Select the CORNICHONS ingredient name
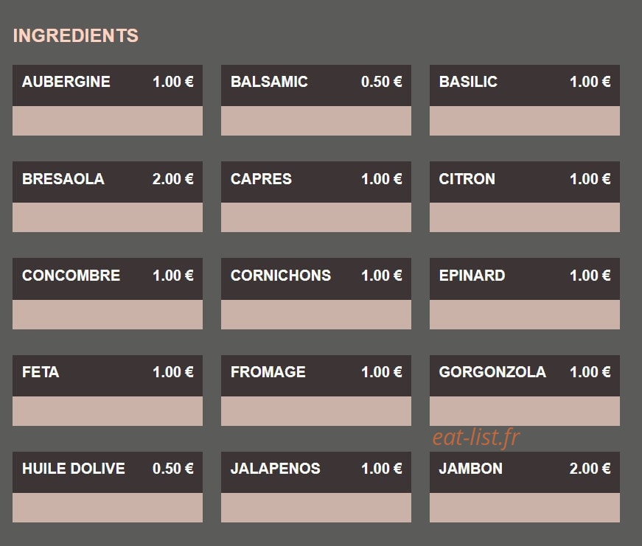 [281, 276]
